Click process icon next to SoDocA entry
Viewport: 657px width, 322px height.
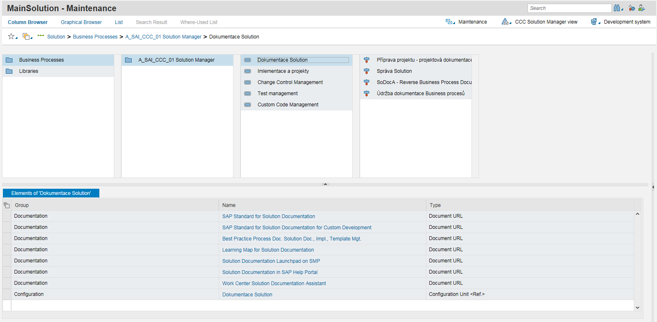[x=366, y=82]
